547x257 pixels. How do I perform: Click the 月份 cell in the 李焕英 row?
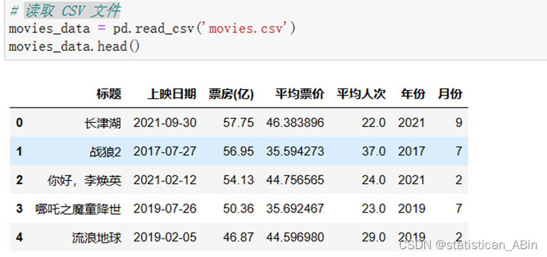(458, 180)
